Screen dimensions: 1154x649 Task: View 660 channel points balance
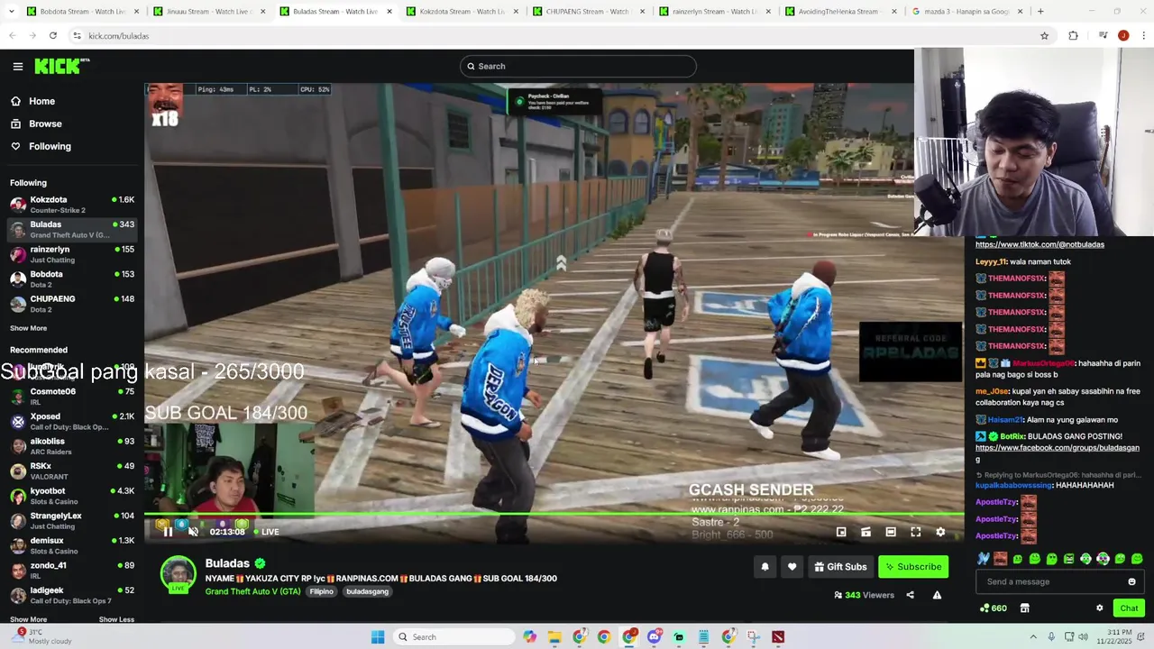pos(994,608)
